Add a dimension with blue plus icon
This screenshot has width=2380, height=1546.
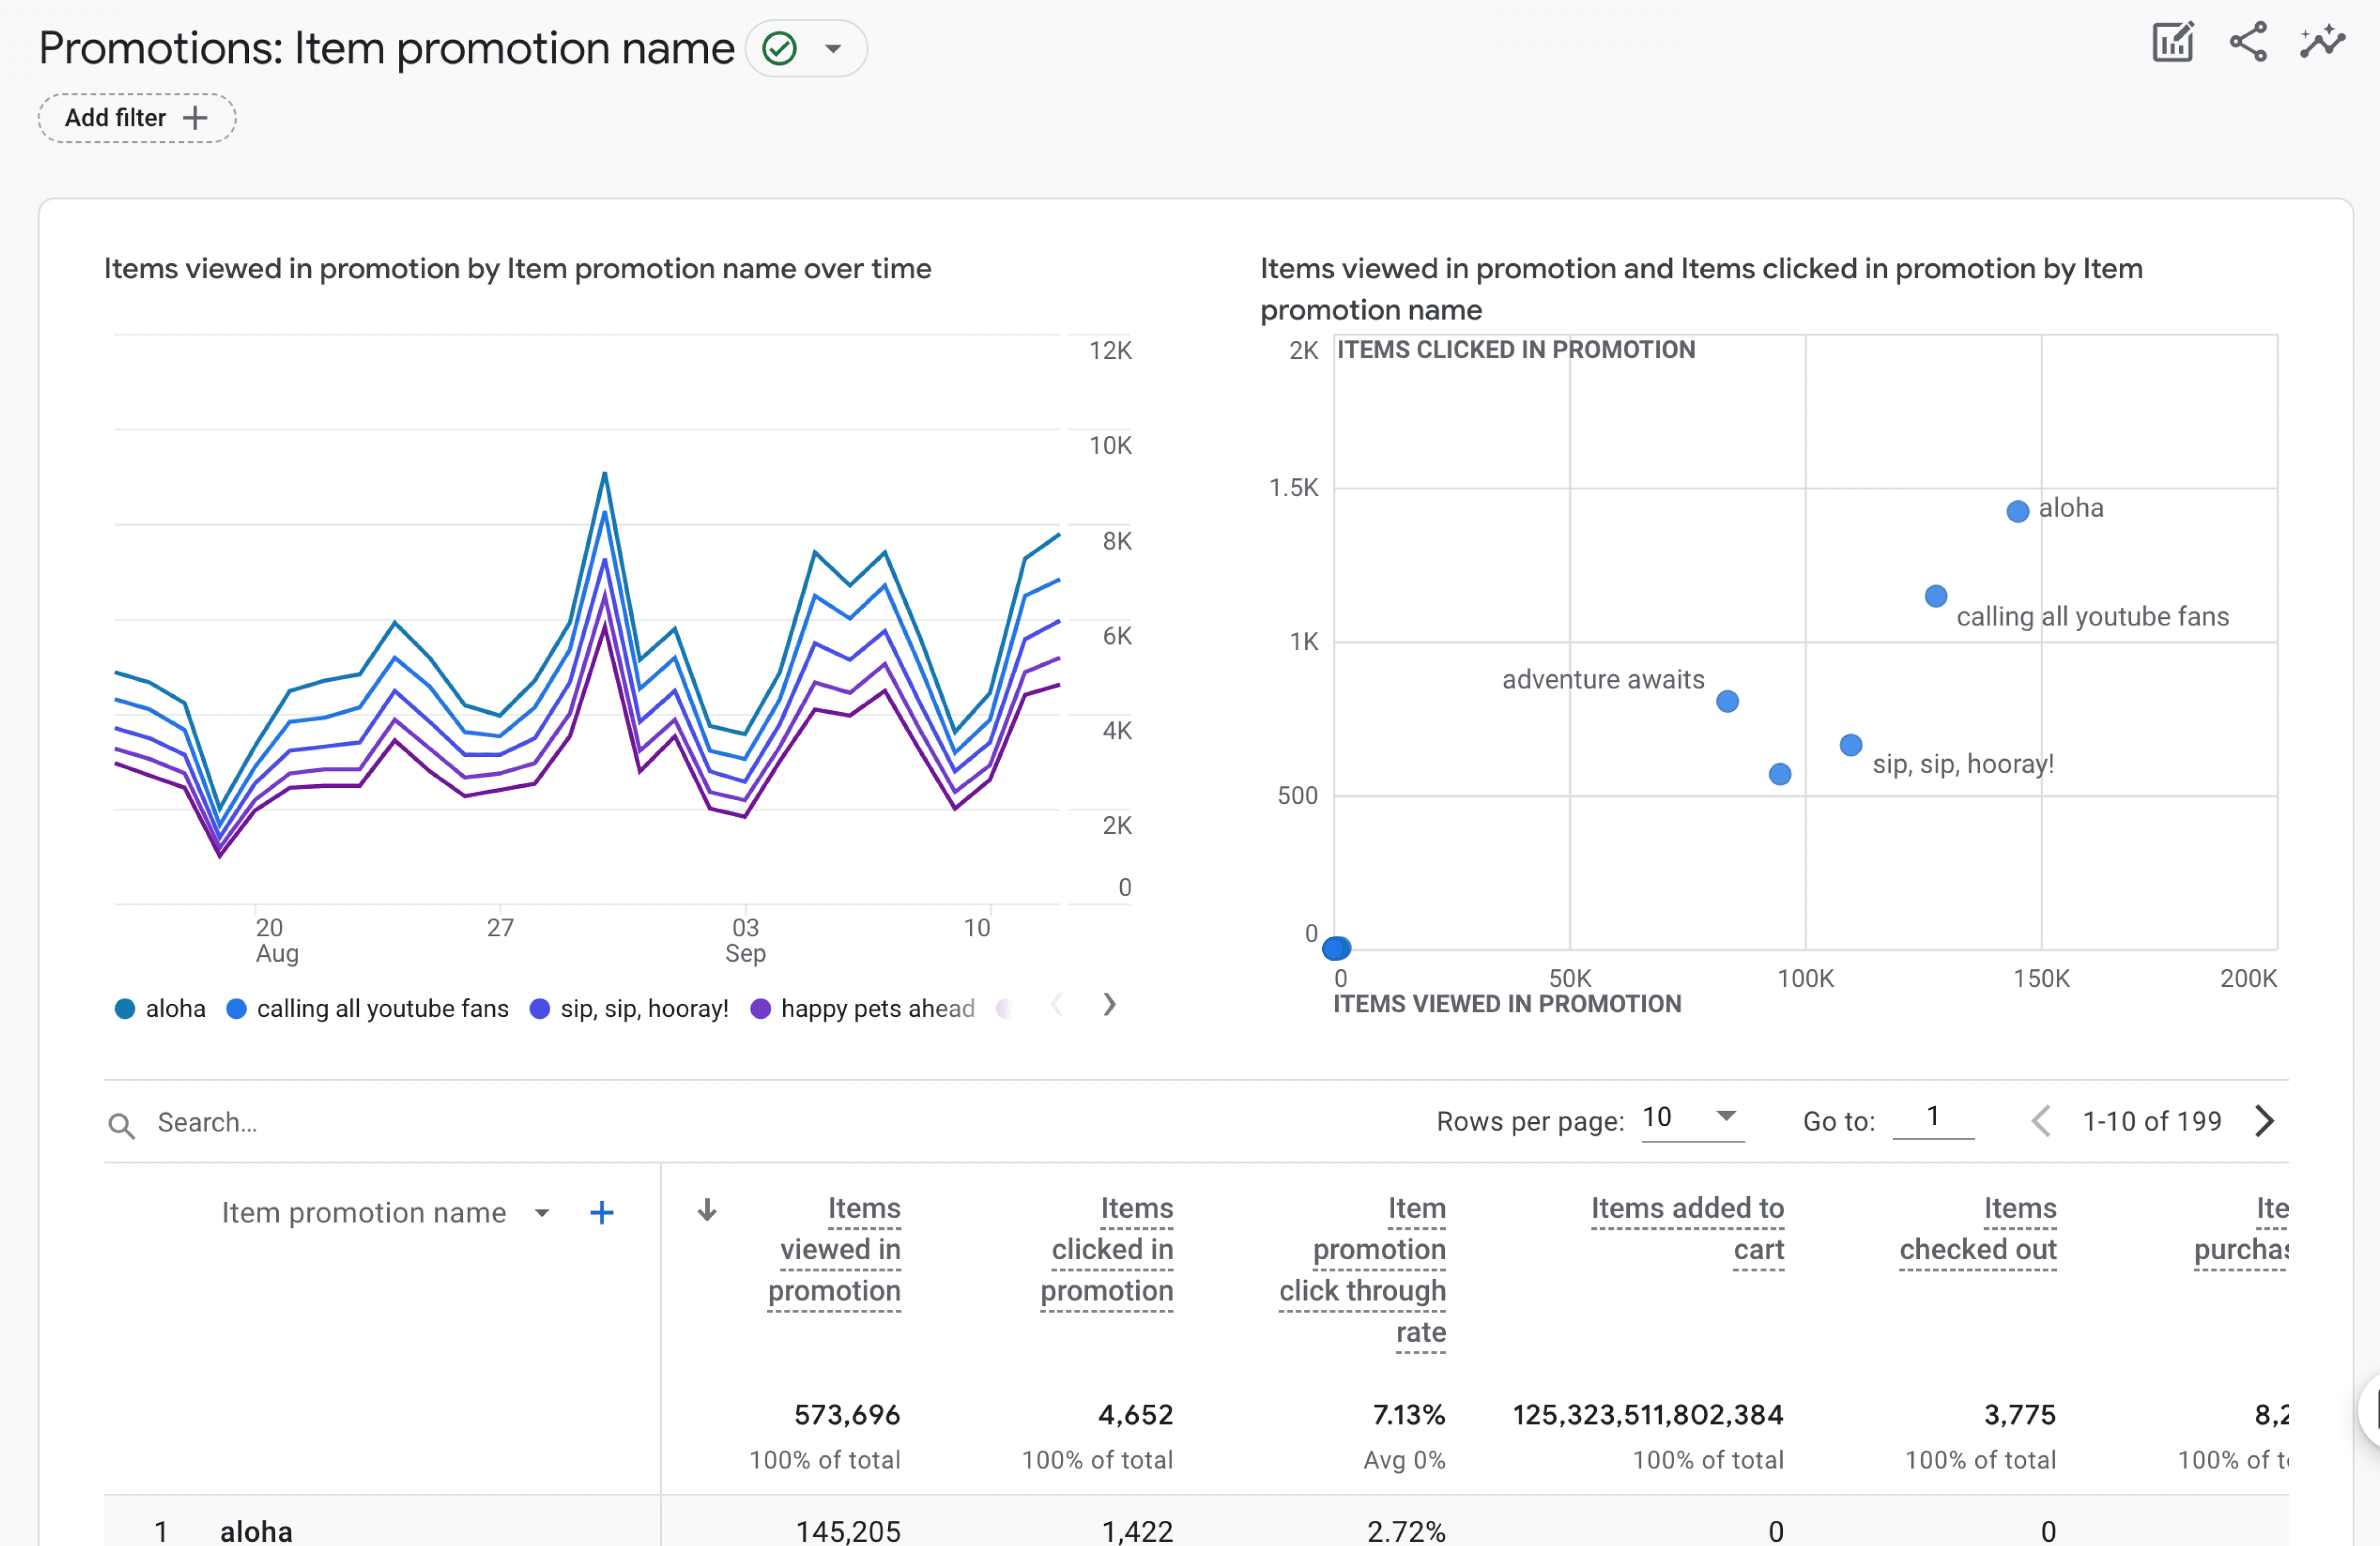click(601, 1213)
